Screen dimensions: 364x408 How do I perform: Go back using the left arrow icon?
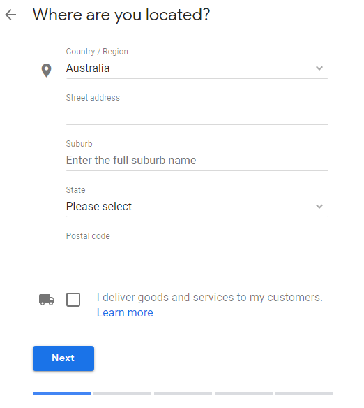pos(10,15)
